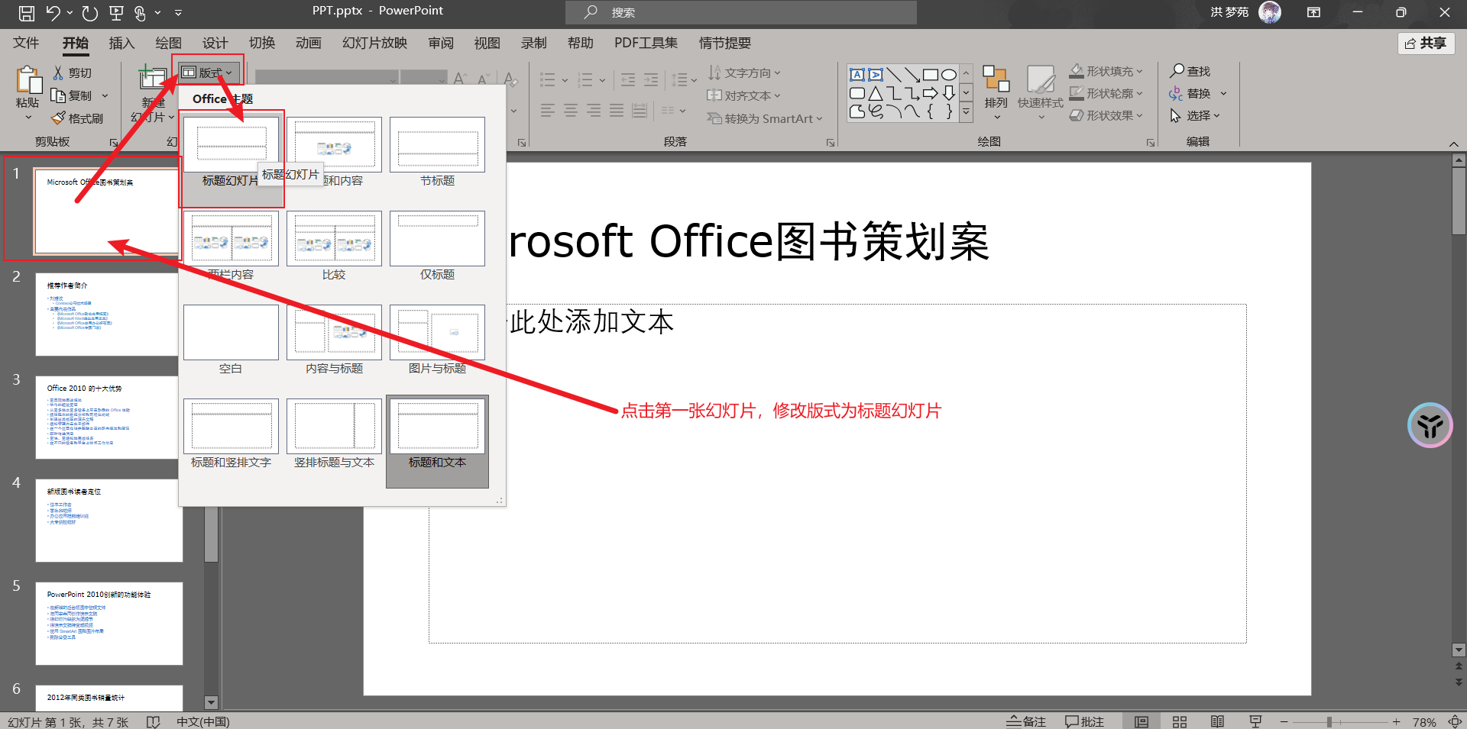The image size is (1467, 729).
Task: Open the Copy (复制) dropdown arrow
Action: tap(105, 95)
